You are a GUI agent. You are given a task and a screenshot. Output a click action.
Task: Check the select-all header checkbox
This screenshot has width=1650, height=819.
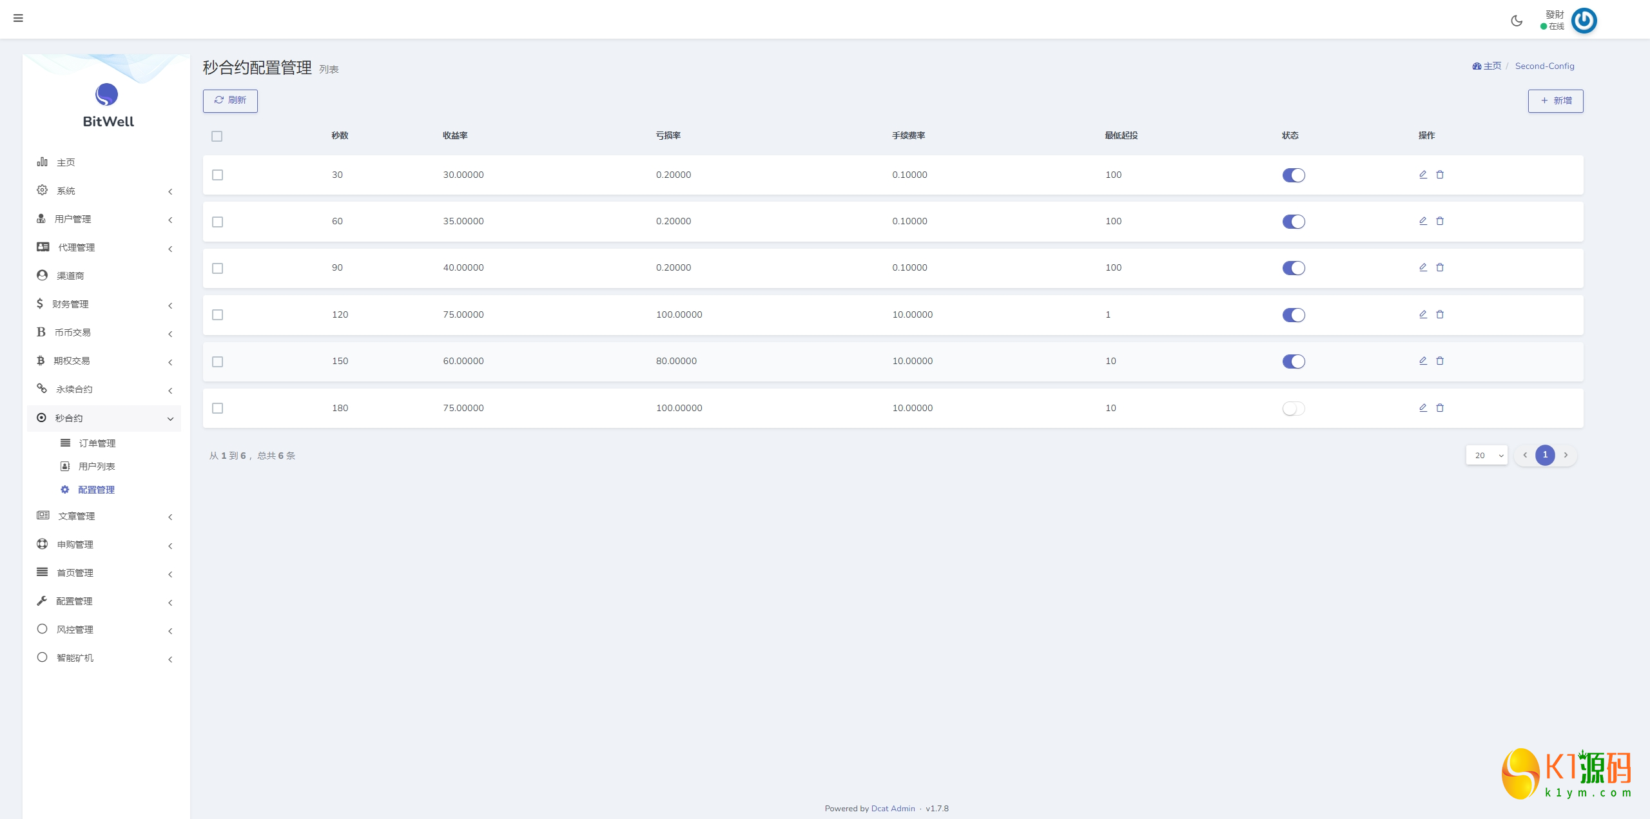point(217,136)
